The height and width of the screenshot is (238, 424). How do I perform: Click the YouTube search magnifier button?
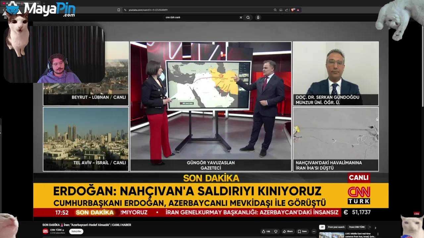[x=248, y=18]
